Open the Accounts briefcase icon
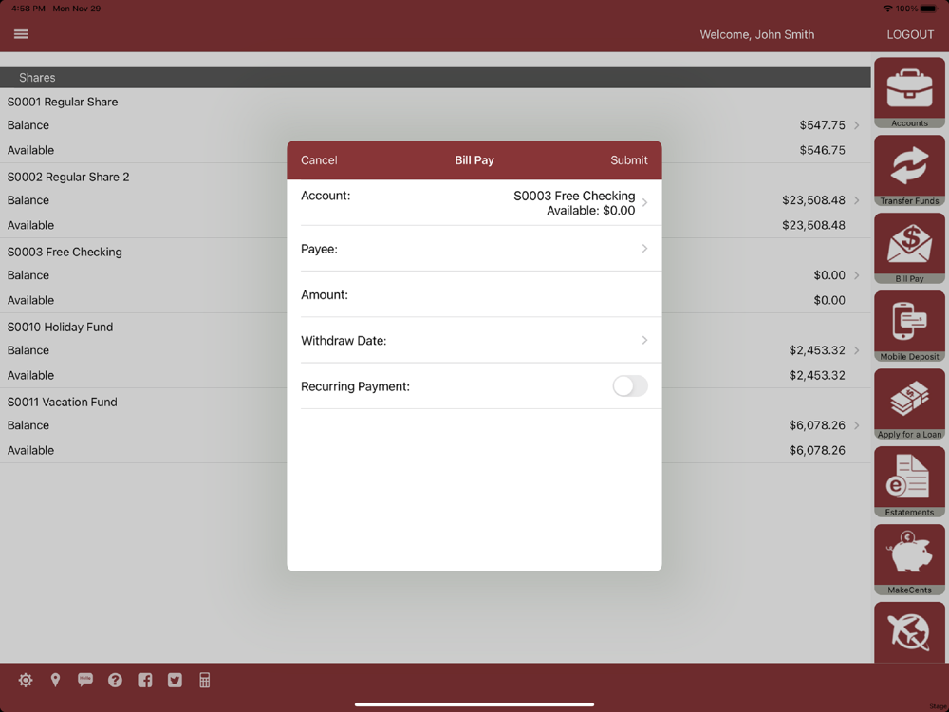This screenshot has width=949, height=712. tap(909, 92)
